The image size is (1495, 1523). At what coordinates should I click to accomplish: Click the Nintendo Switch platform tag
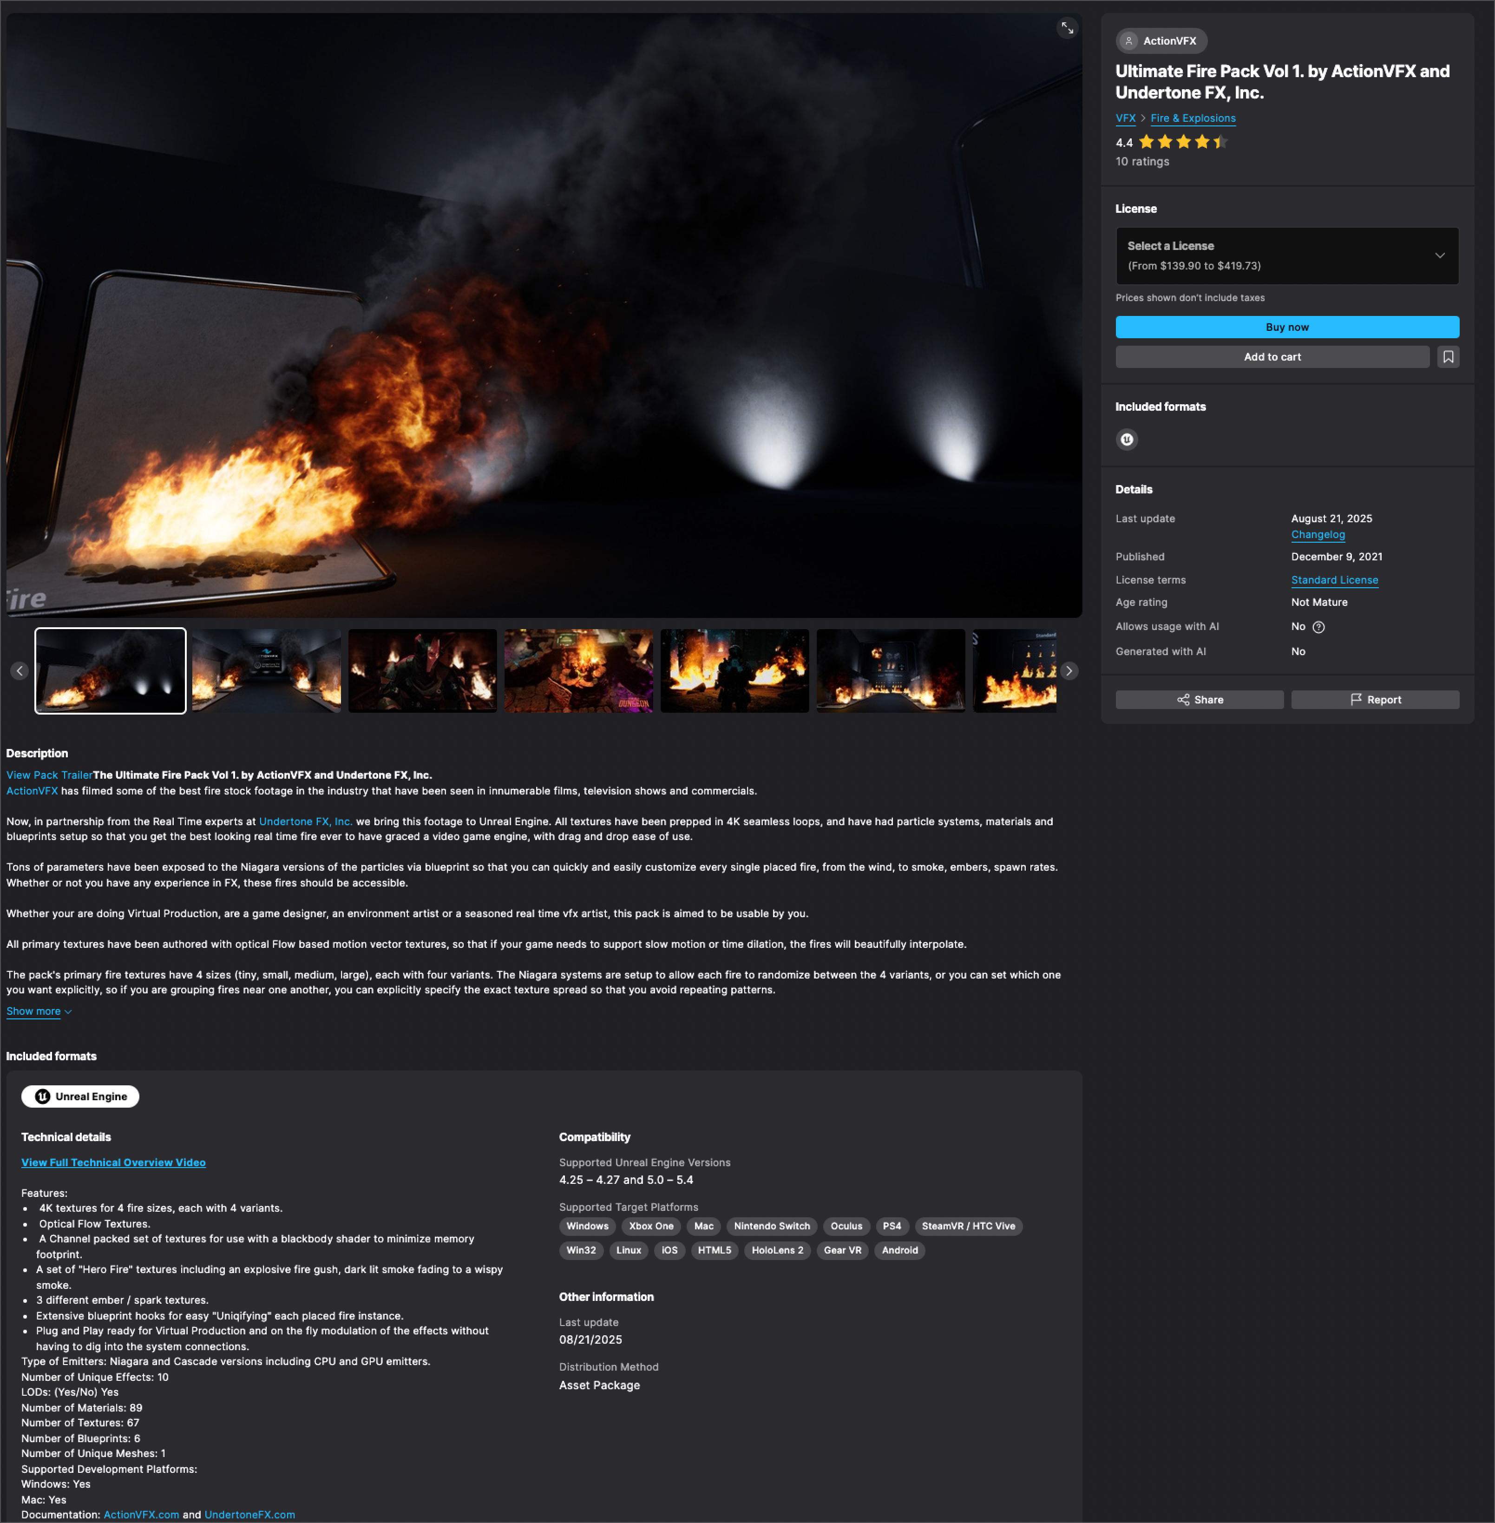coord(772,1226)
